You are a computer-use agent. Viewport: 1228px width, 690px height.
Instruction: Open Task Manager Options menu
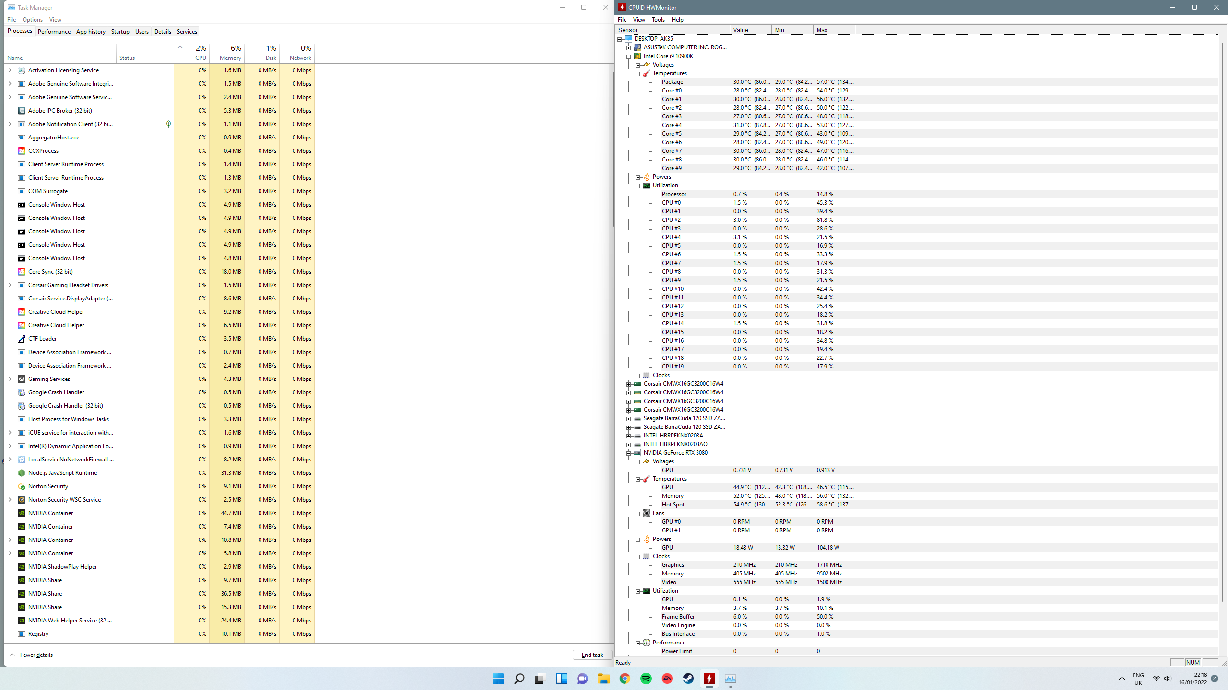[33, 20]
